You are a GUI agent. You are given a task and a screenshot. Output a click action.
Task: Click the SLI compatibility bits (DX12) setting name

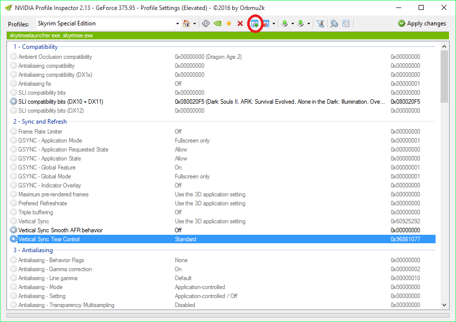[x=51, y=111]
